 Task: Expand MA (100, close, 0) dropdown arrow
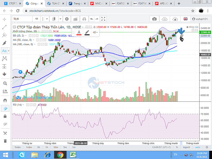(35, 44)
